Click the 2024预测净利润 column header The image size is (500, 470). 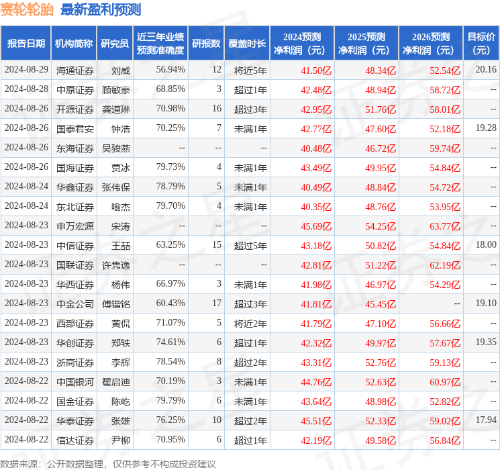pyautogui.click(x=302, y=43)
